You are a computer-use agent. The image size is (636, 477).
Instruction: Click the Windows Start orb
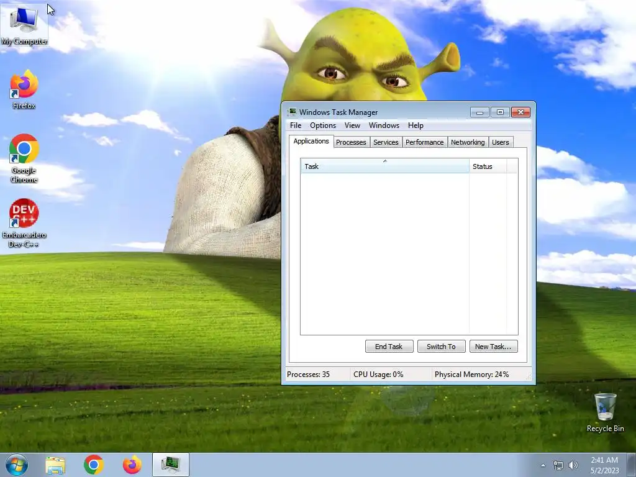coord(17,465)
